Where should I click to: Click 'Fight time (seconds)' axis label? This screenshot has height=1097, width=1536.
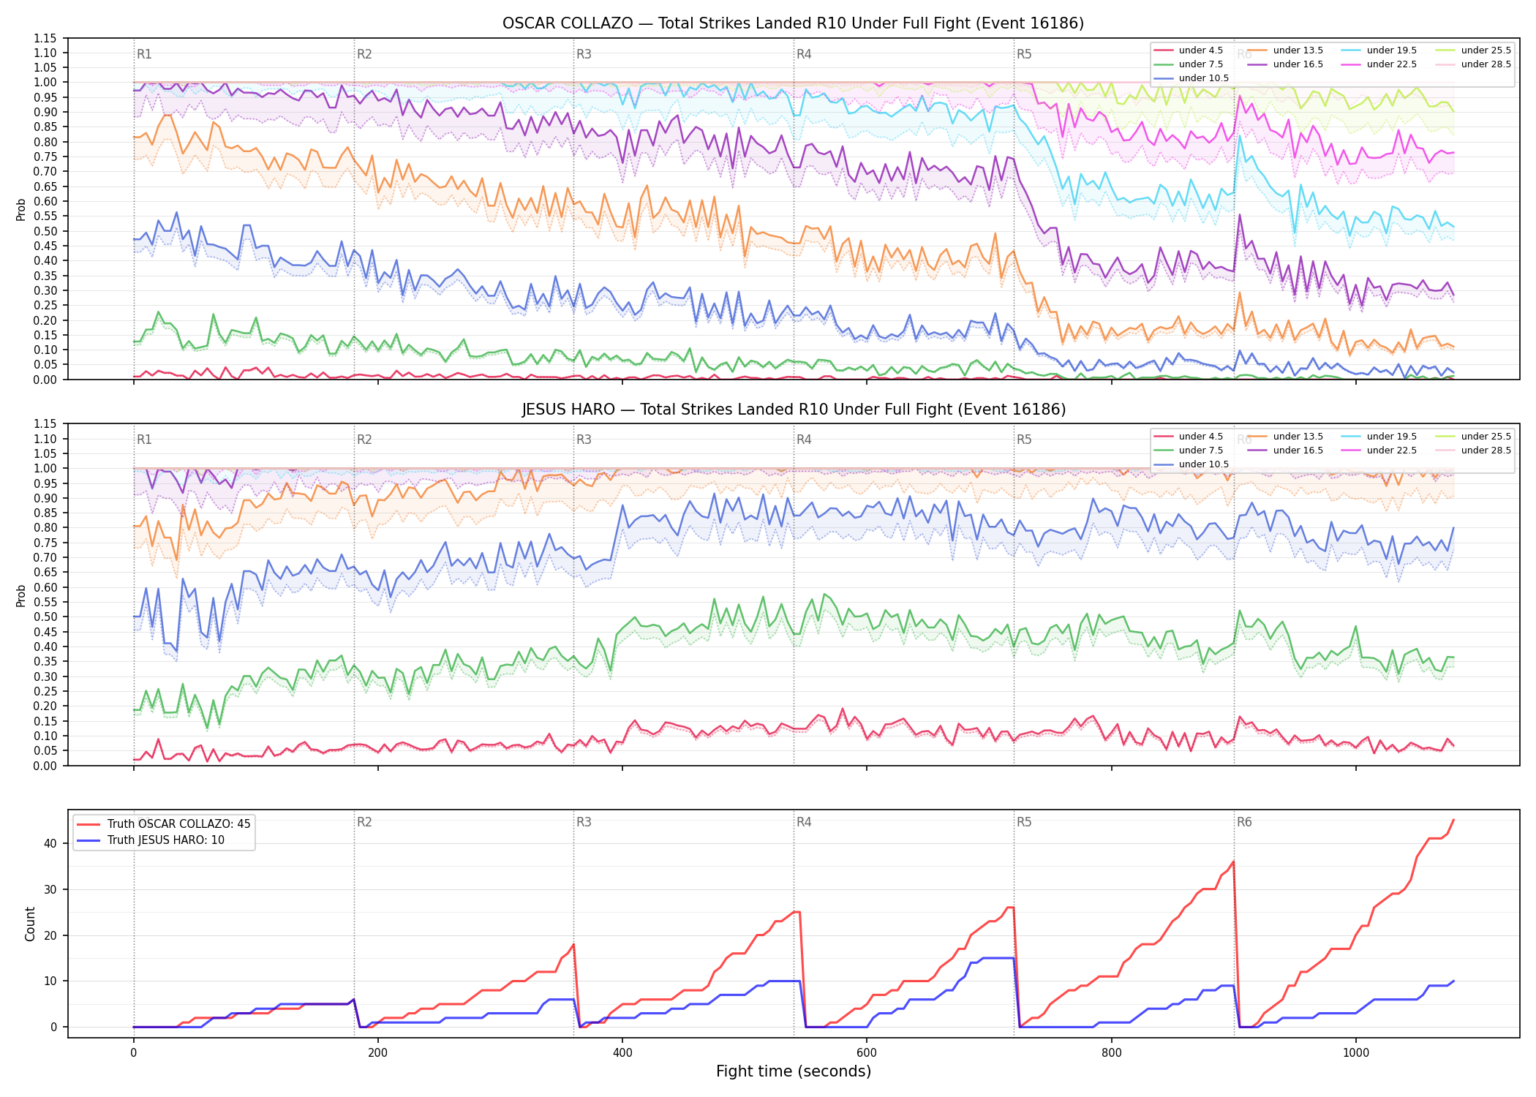(x=794, y=1072)
